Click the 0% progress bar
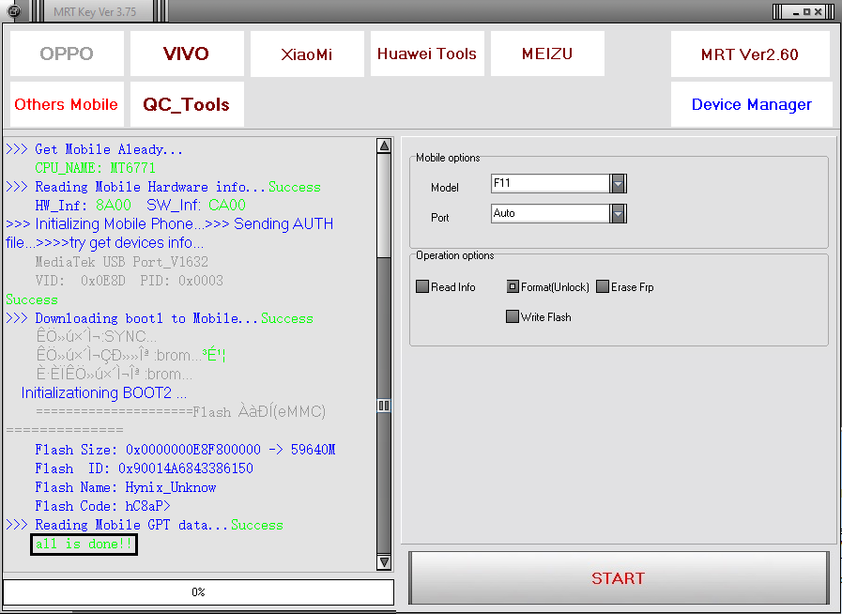 (x=199, y=592)
